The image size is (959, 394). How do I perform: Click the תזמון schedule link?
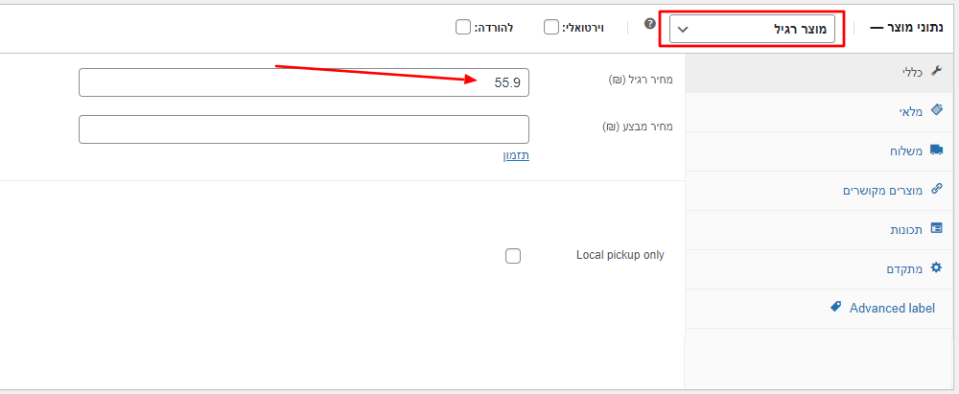517,155
